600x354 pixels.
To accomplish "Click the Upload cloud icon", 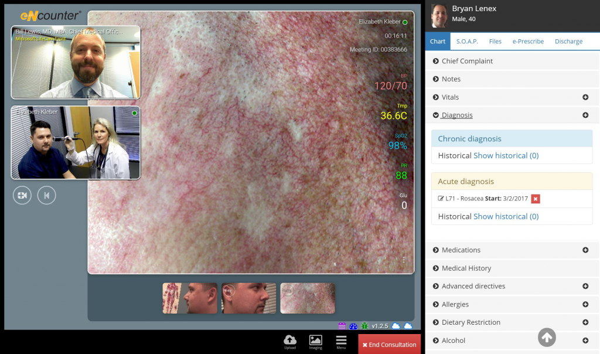I will pyautogui.click(x=289, y=341).
